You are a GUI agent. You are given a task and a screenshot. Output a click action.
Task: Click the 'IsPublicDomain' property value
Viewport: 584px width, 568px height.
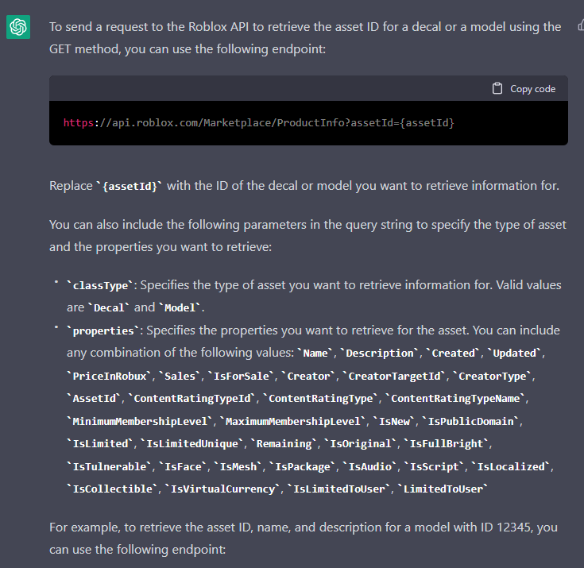coord(470,422)
